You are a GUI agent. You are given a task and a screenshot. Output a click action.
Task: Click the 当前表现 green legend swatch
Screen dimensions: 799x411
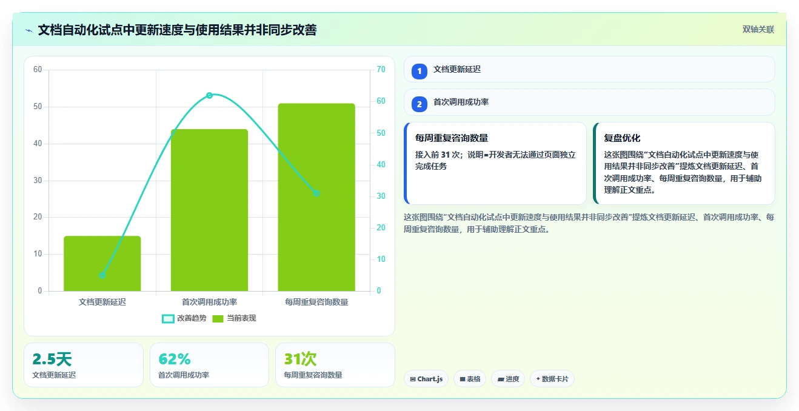coord(218,319)
